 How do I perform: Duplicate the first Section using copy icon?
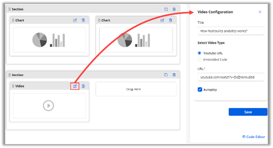coord(166,9)
